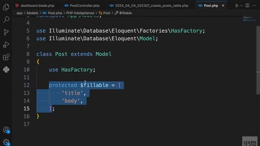
Task: Open the Explorer view in the activity bar
Action: (6, 7)
